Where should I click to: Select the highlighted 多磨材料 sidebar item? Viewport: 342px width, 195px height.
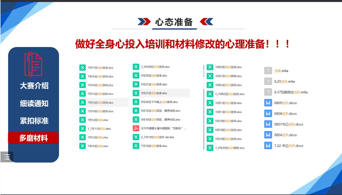click(x=33, y=138)
